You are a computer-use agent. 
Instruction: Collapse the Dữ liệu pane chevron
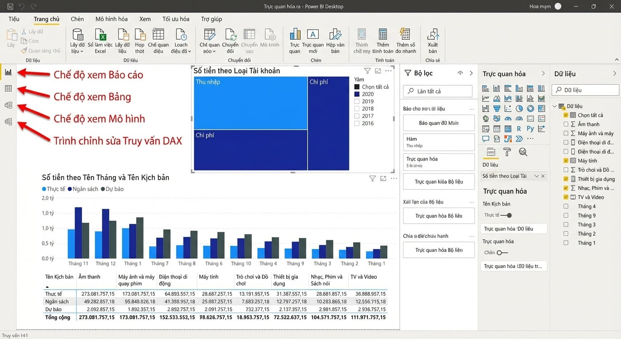615,74
